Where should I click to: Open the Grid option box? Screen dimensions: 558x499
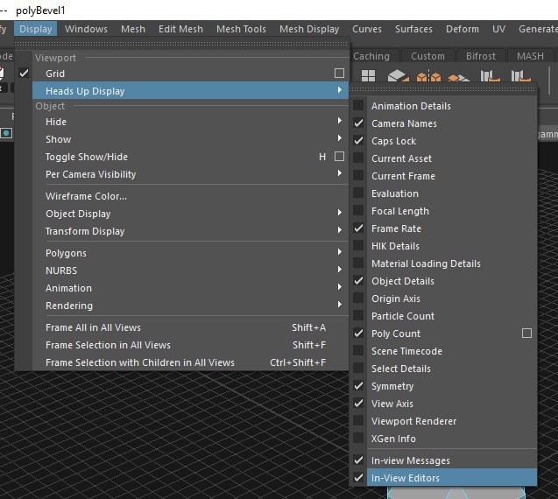click(339, 74)
